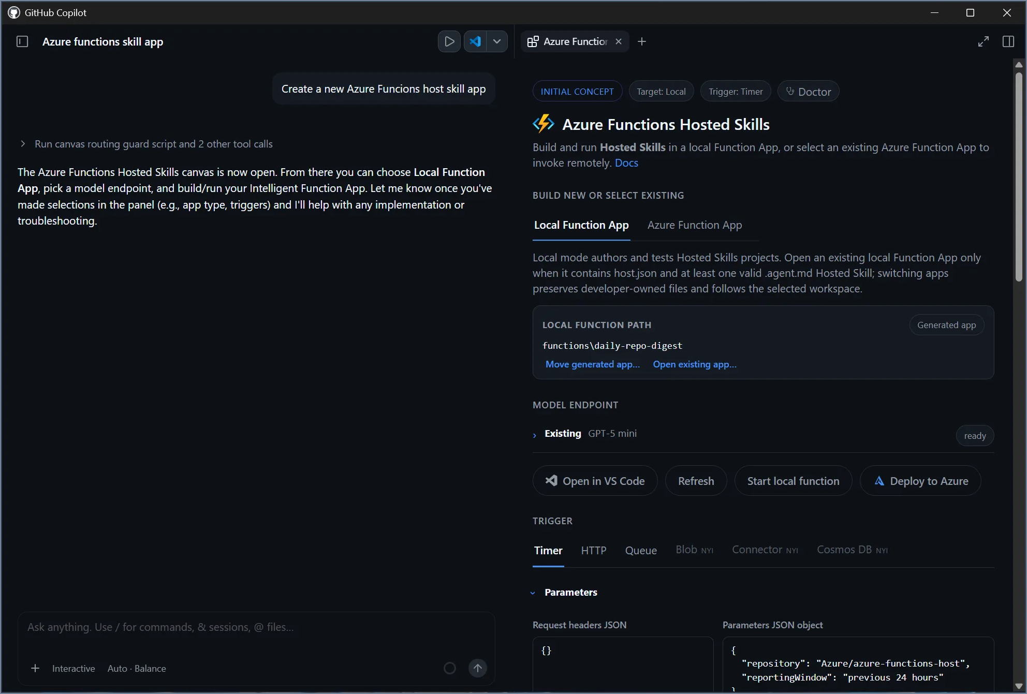Select the HTTP trigger tab
The image size is (1027, 694).
tap(594, 550)
